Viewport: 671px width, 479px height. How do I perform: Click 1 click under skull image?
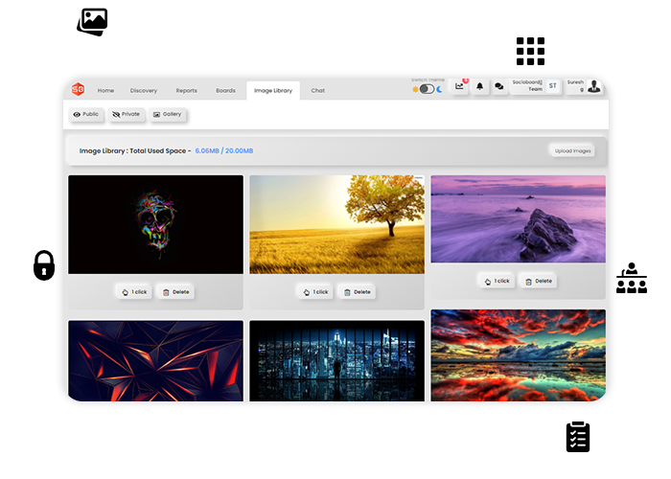pyautogui.click(x=133, y=292)
